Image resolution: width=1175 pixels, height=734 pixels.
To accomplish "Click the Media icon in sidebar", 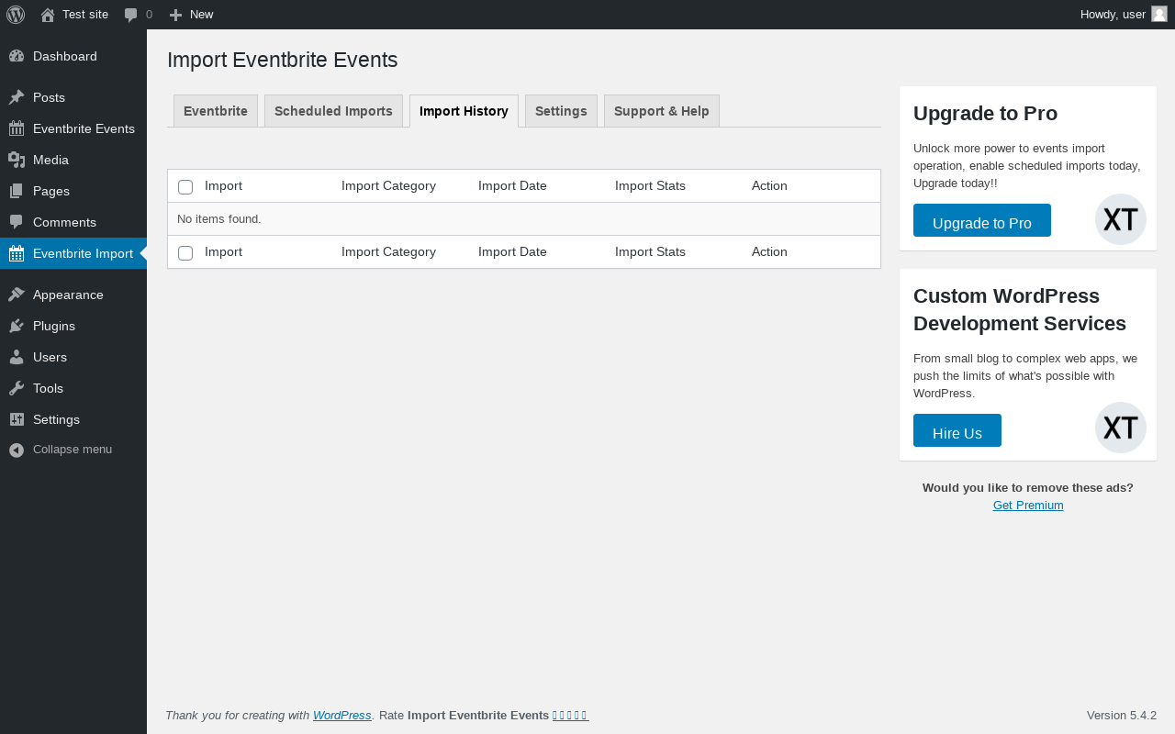I will pyautogui.click(x=17, y=160).
